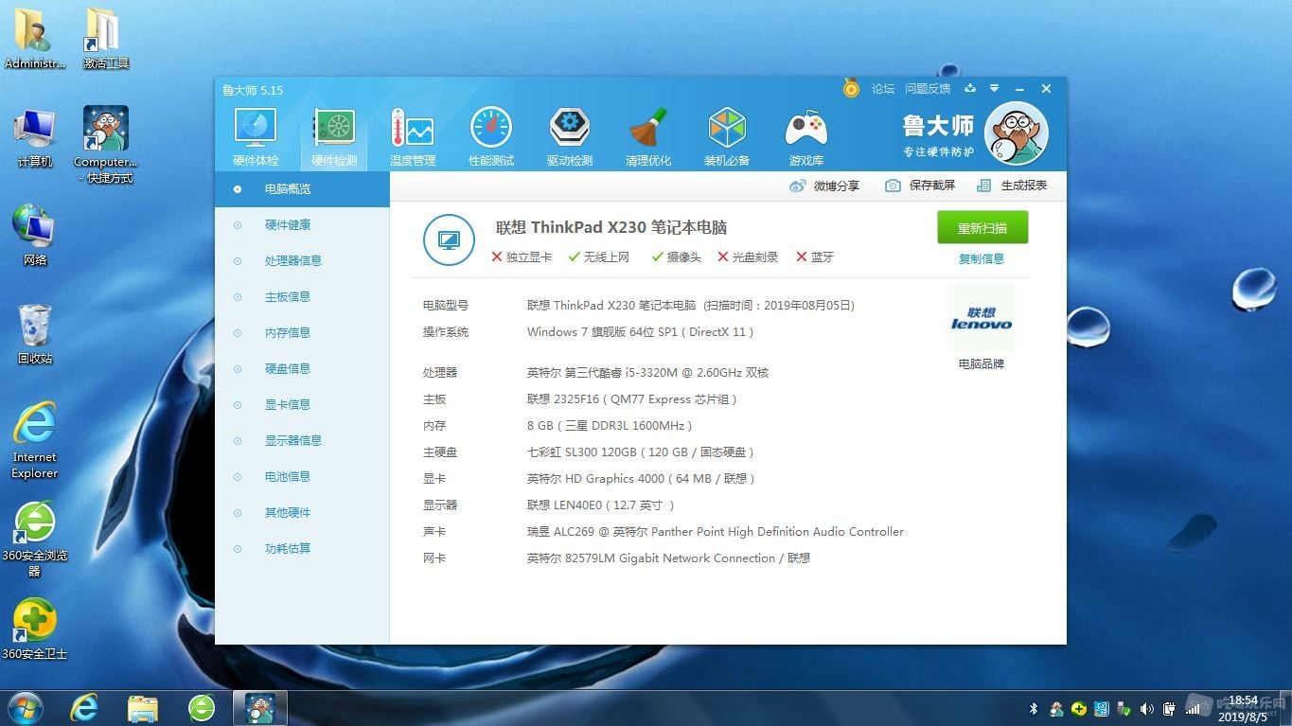Click the power plug battery tray icon
Image resolution: width=1292 pixels, height=726 pixels.
tap(1170, 708)
